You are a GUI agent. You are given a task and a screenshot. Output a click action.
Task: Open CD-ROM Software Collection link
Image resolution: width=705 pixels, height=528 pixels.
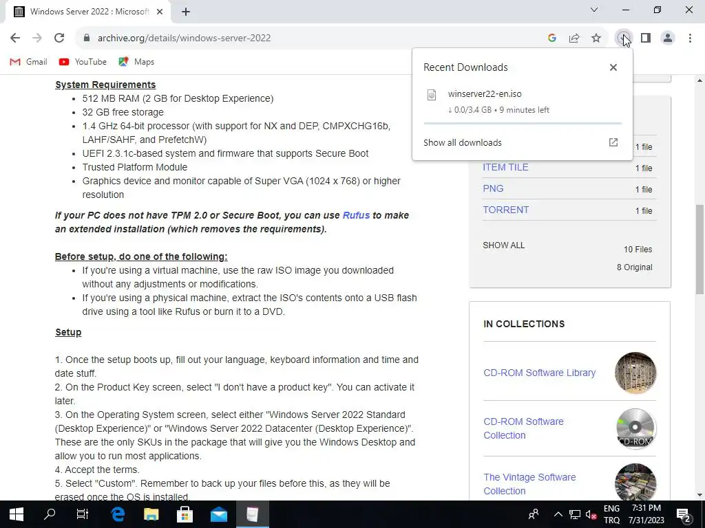[523, 428]
